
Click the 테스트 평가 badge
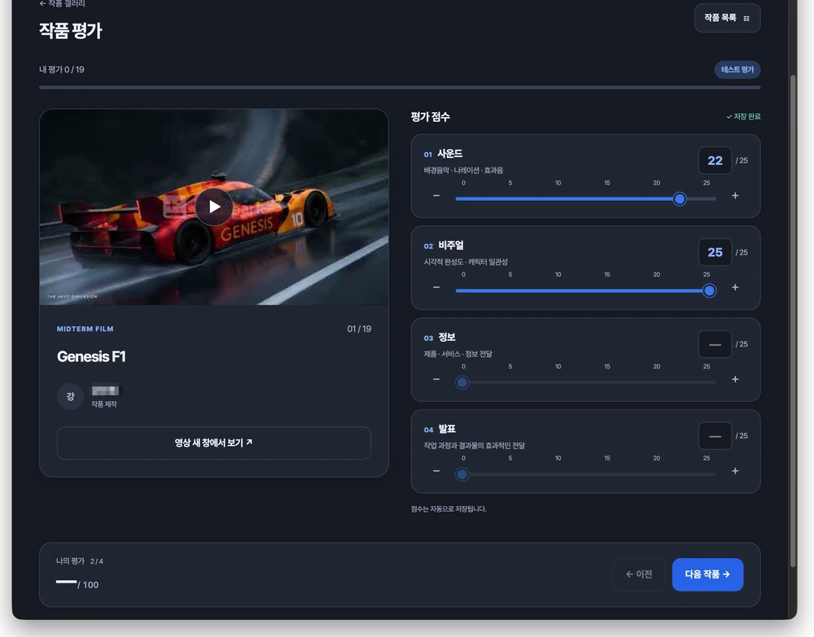(737, 69)
